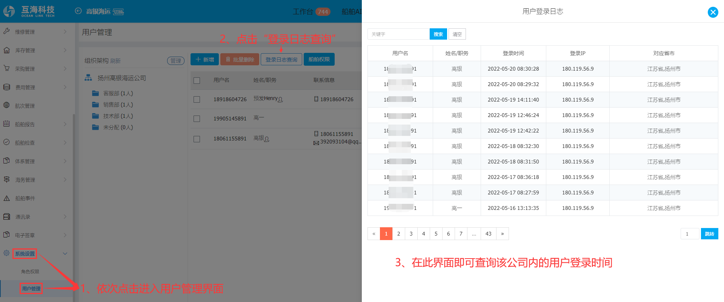This screenshot has height=302, width=724.
Task: Click the page number jump input field
Action: pos(690,234)
